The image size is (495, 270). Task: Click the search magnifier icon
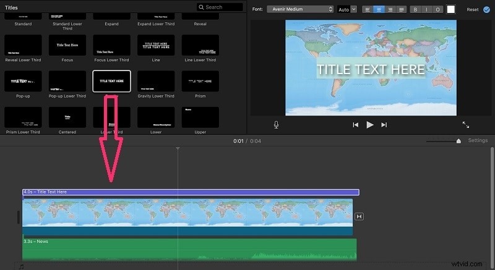[x=201, y=7]
